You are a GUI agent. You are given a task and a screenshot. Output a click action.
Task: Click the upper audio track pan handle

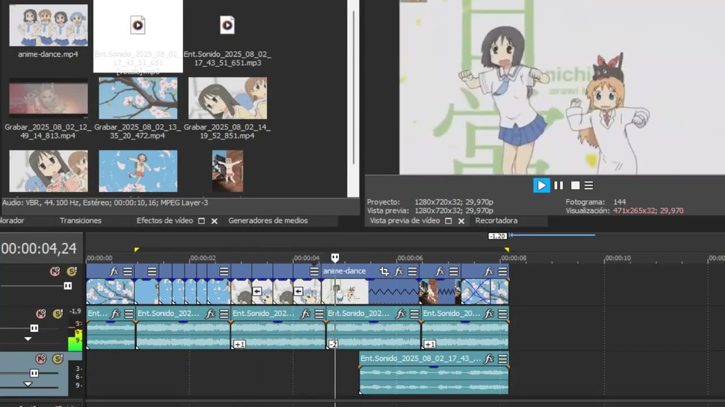click(x=28, y=339)
